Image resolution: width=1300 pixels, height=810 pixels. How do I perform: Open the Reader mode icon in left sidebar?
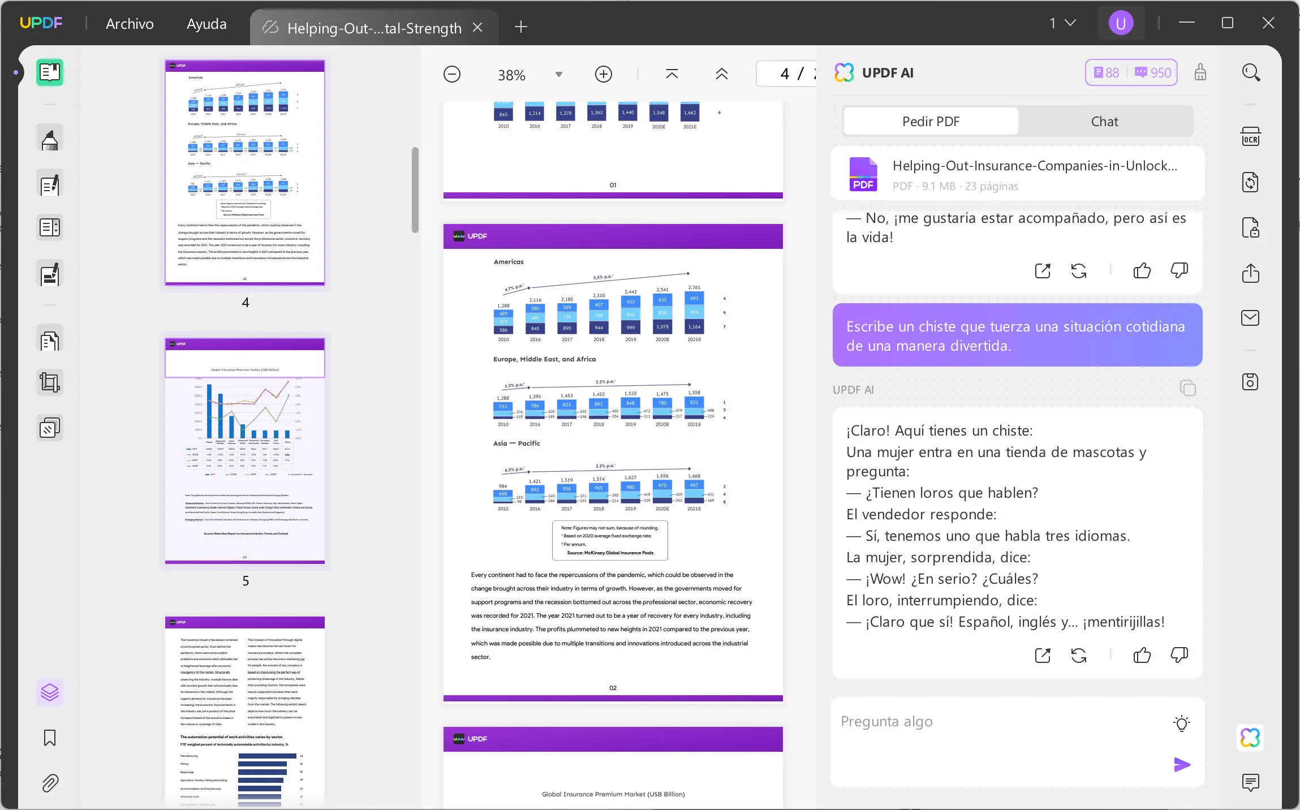coord(50,72)
